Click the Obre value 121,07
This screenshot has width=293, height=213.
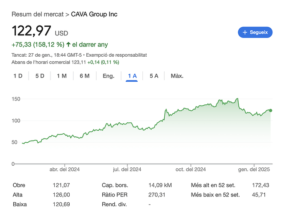61,185
